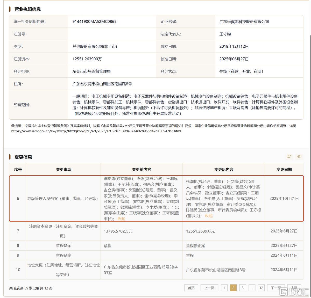Click the 变更事项 column header
The width and height of the screenshot is (311, 298).
point(63,169)
